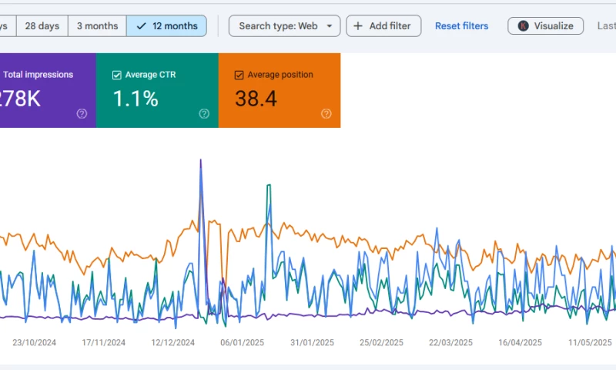616x370 pixels.
Task: Uncheck the Average CTR checkbox
Action: click(x=117, y=75)
